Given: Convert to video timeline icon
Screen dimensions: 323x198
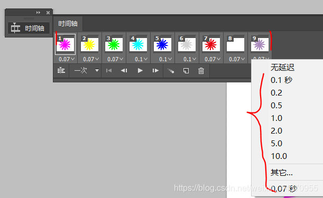Looking at the screenshot, I should coord(61,71).
